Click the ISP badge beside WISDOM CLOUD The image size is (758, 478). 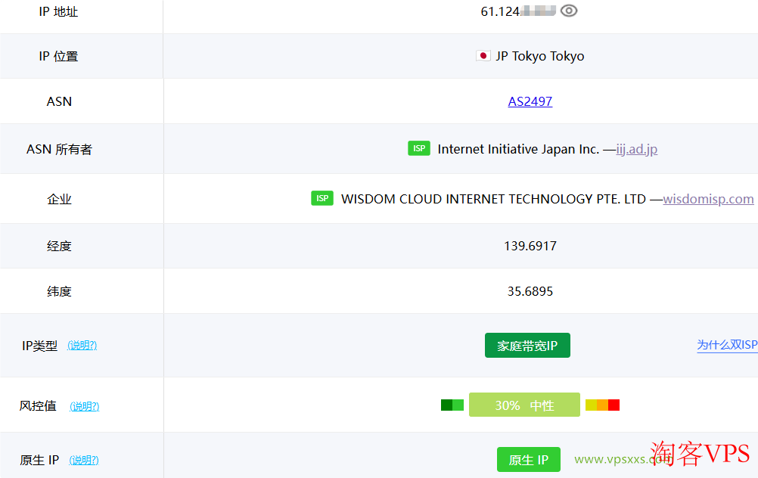click(x=322, y=198)
